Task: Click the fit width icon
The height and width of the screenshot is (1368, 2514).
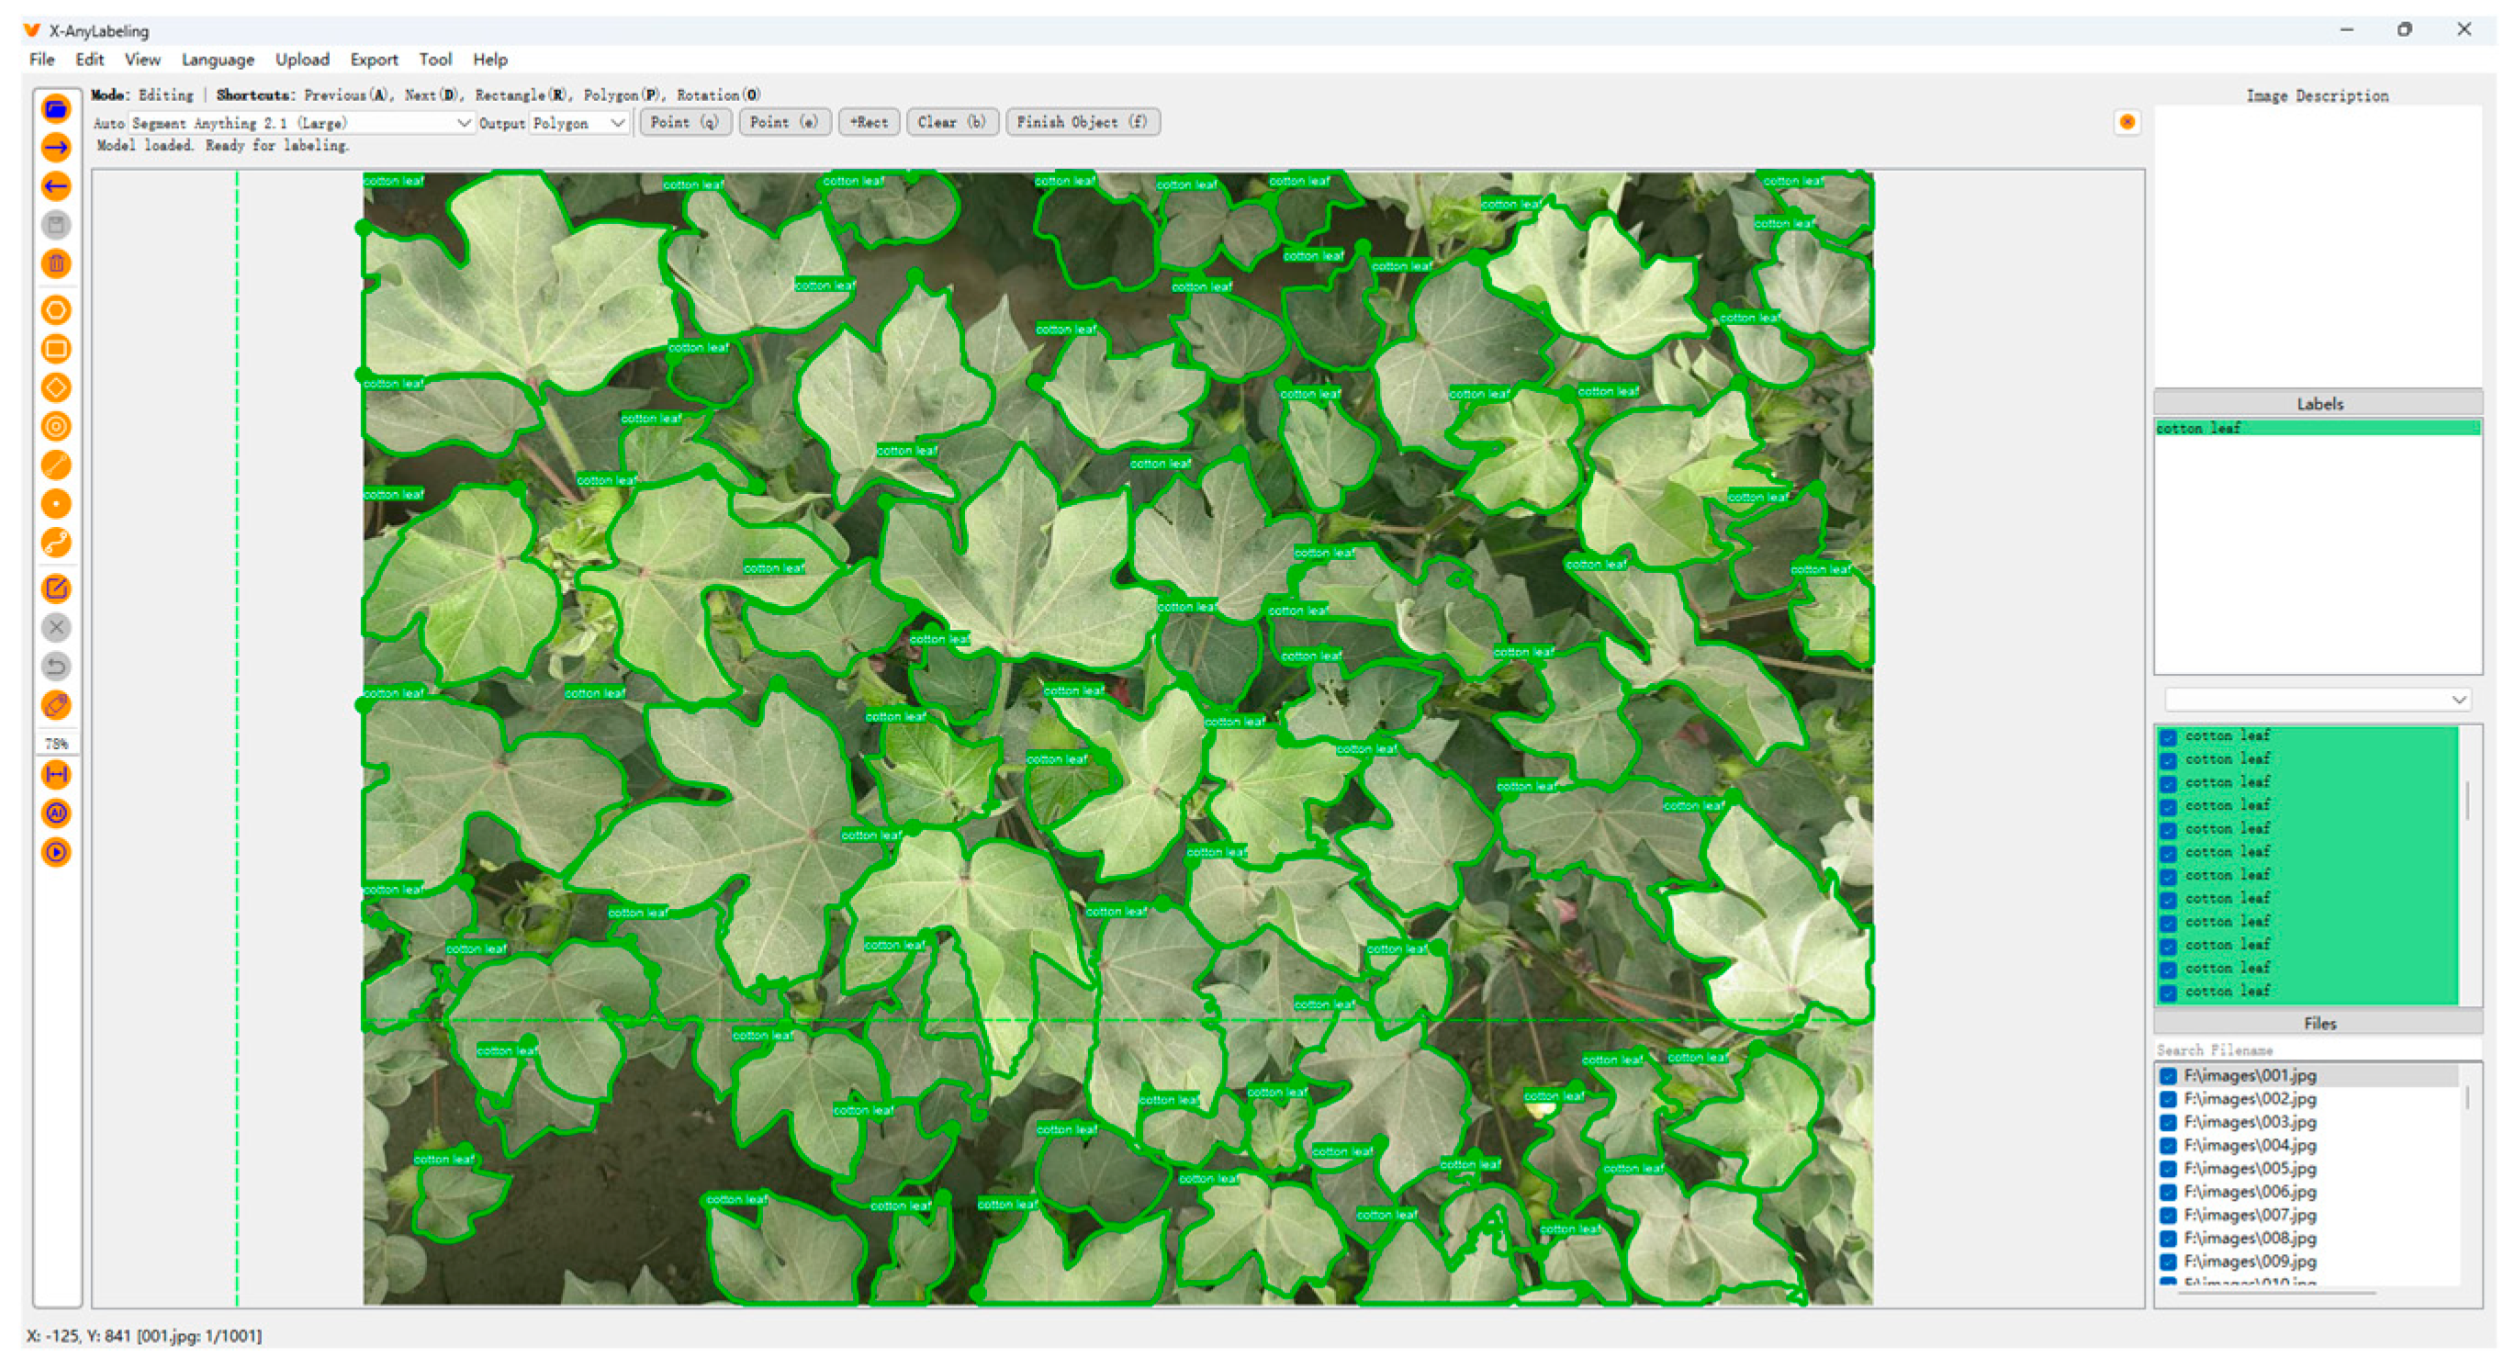Action: click(x=56, y=775)
